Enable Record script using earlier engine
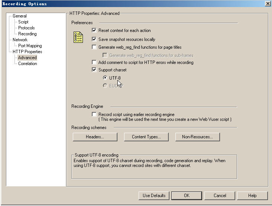Image resolution: width=272 pixels, height=206 pixels. [x=94, y=114]
